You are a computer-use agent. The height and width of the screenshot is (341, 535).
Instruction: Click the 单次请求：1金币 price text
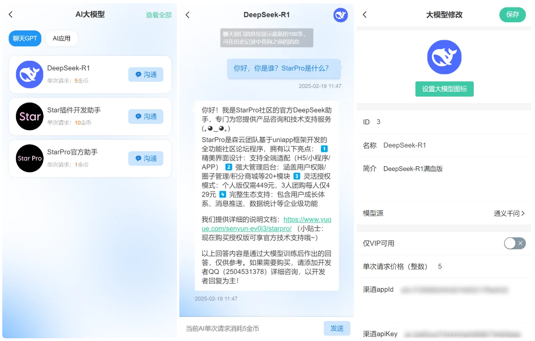click(x=68, y=165)
